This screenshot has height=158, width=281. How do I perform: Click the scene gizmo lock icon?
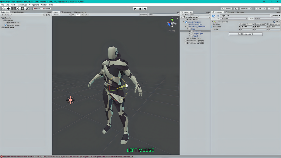(177, 18)
